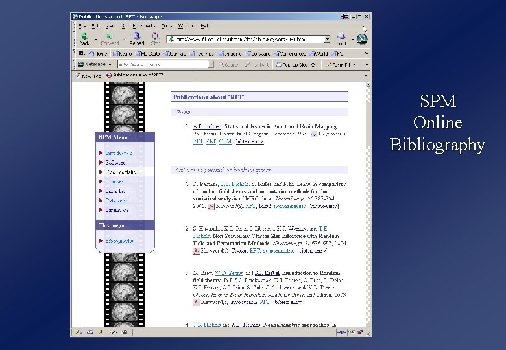Go back with the Back arrow button

click(84, 39)
